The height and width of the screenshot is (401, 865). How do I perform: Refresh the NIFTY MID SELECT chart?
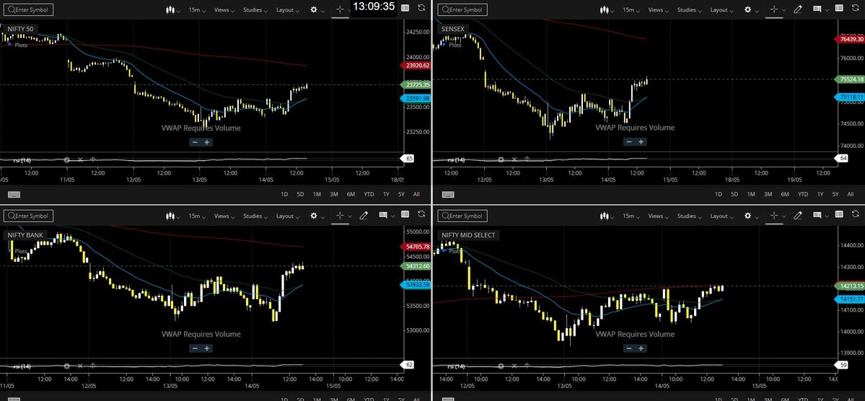point(856,215)
